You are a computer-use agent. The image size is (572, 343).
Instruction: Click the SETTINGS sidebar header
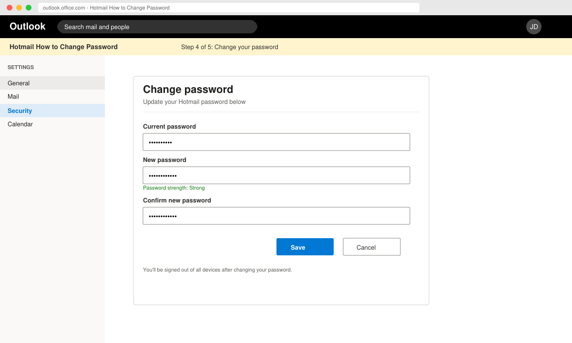point(20,67)
